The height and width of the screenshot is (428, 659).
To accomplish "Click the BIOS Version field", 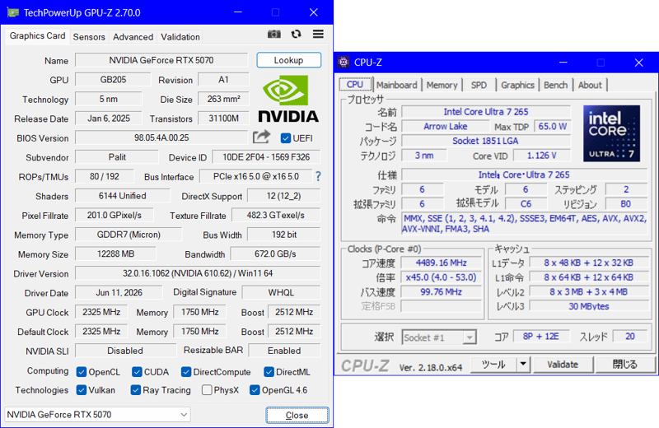I will point(161,137).
